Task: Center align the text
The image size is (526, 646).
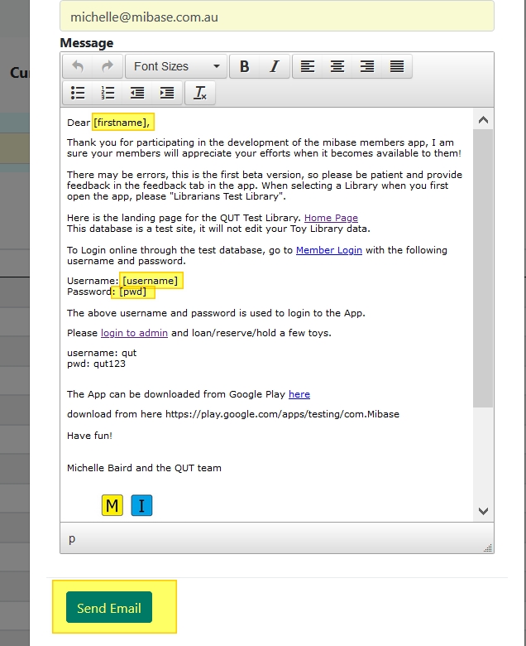Action: [x=337, y=67]
